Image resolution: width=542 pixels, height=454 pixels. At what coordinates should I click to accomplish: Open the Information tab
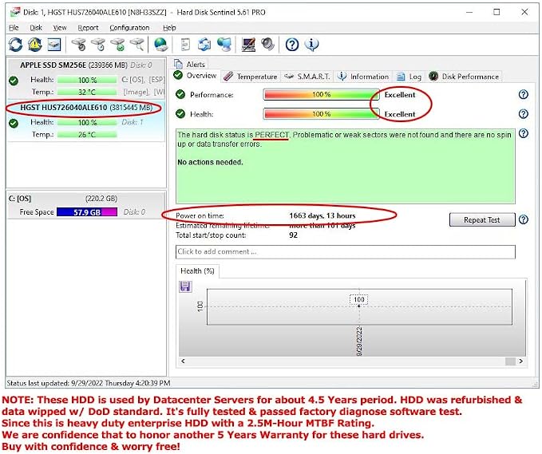pos(363,77)
